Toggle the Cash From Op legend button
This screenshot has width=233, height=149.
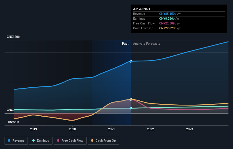103,141
